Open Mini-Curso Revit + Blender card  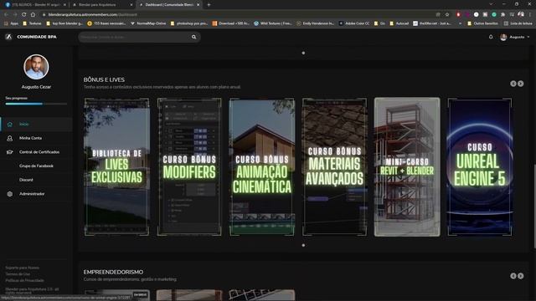pyautogui.click(x=407, y=167)
